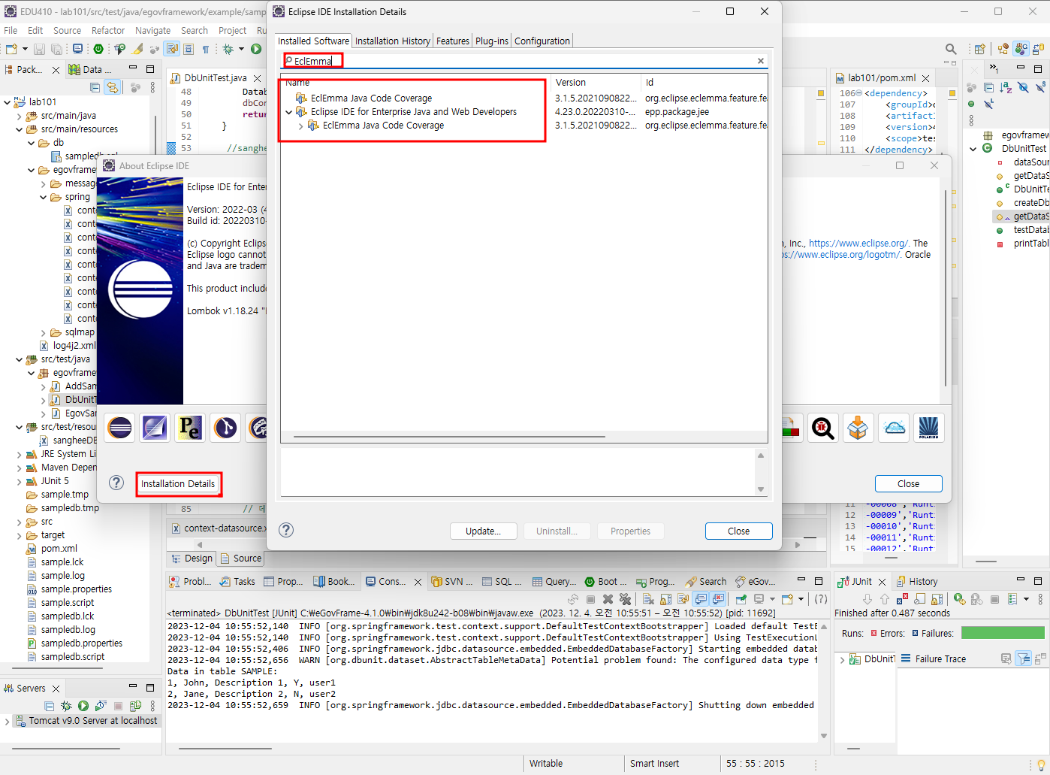Expand nested EclEmma Java Code Coverage entry
This screenshot has height=775, width=1050.
301,126
